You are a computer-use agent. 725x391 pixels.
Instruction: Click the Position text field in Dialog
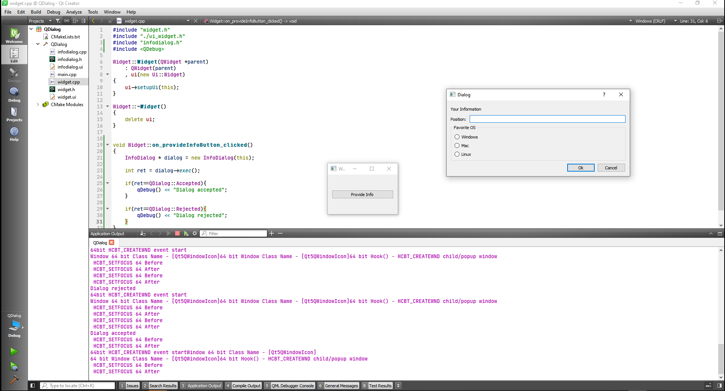[547, 119]
